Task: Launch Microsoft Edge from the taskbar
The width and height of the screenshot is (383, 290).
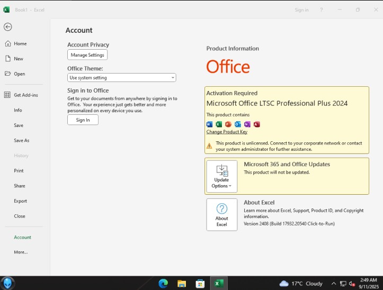Action: (163, 284)
